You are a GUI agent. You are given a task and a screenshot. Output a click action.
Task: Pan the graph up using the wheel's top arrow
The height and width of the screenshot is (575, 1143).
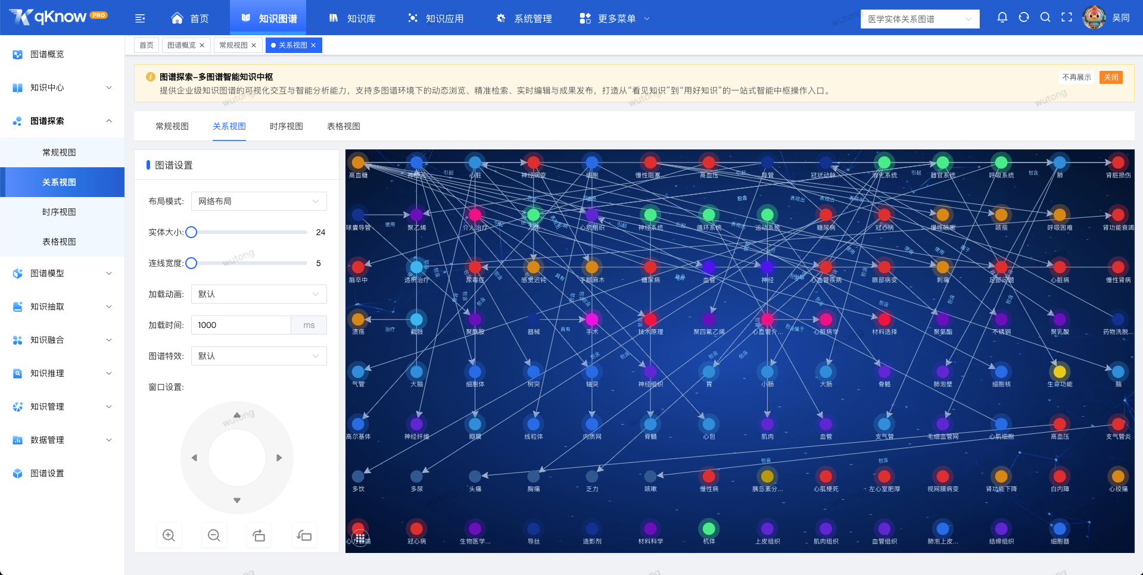pyautogui.click(x=236, y=415)
